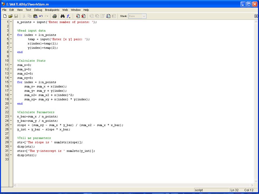Open the View menu

pyautogui.click(x=20, y=10)
